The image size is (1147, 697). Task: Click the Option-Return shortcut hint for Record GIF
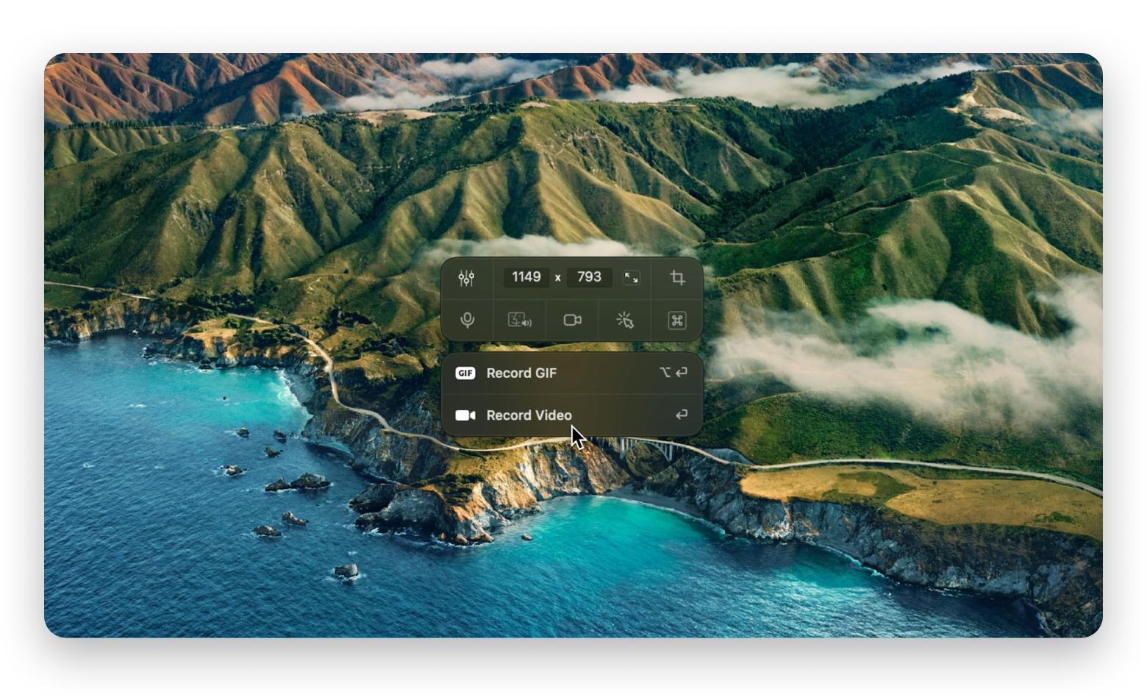pos(673,373)
